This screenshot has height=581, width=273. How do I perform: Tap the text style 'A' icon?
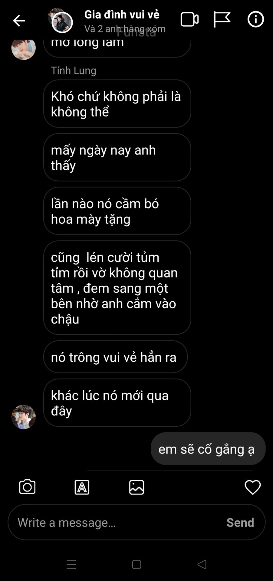click(82, 487)
